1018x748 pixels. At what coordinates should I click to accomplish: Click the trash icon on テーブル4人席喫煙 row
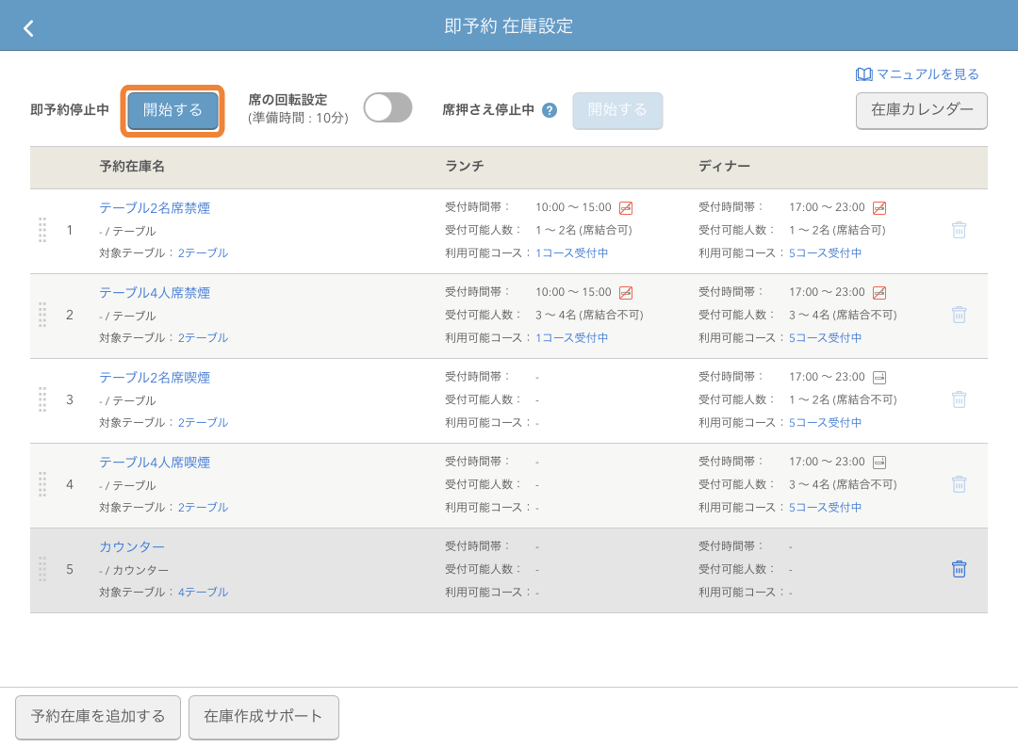959,484
